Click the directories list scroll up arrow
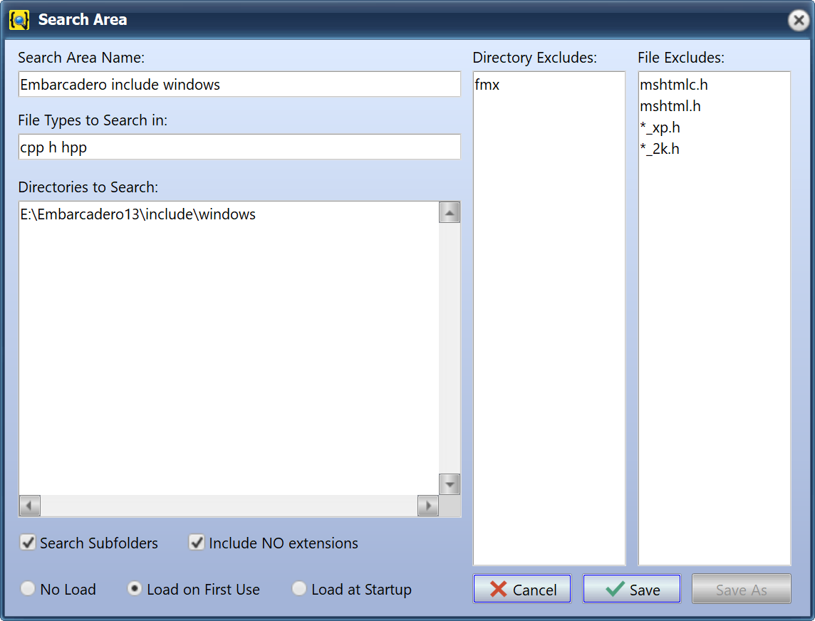The image size is (815, 621). 449,212
